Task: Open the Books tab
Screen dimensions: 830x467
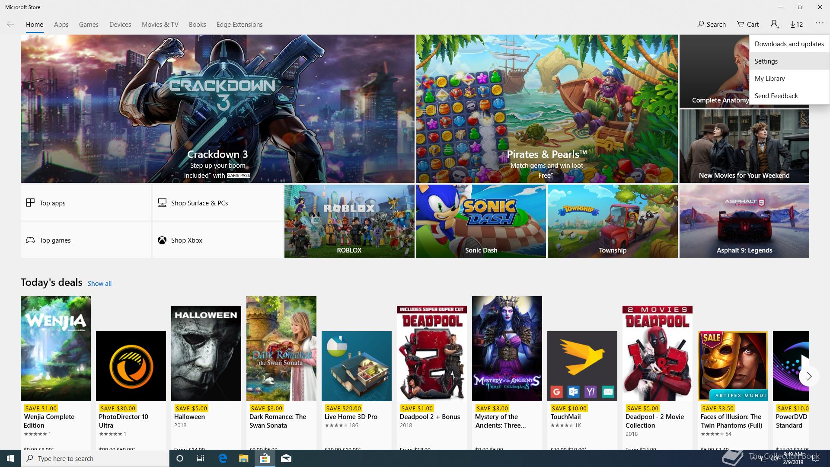Action: (x=197, y=25)
